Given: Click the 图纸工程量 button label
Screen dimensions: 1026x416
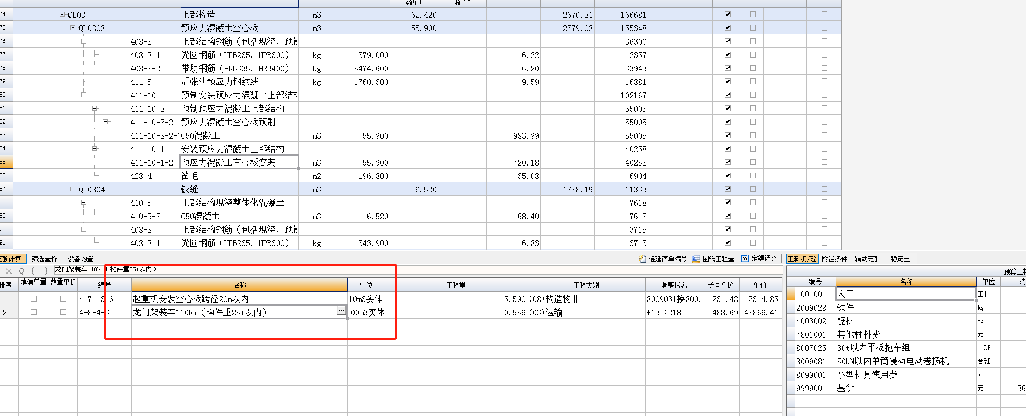Looking at the screenshot, I should point(719,259).
